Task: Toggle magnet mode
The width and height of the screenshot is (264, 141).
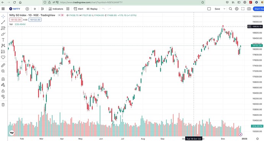Action: click(3, 79)
